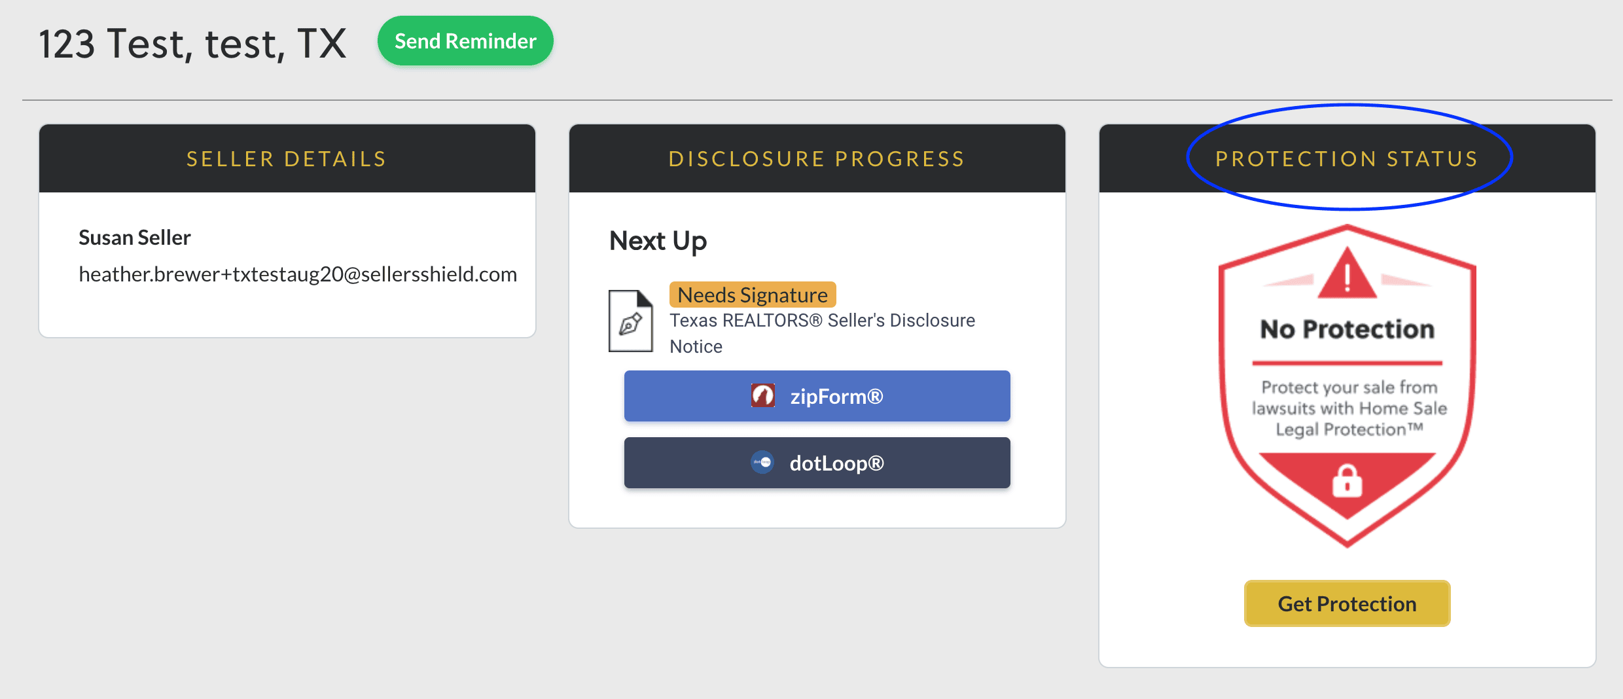Click the Send Reminder button
The height and width of the screenshot is (699, 1623).
(x=465, y=41)
